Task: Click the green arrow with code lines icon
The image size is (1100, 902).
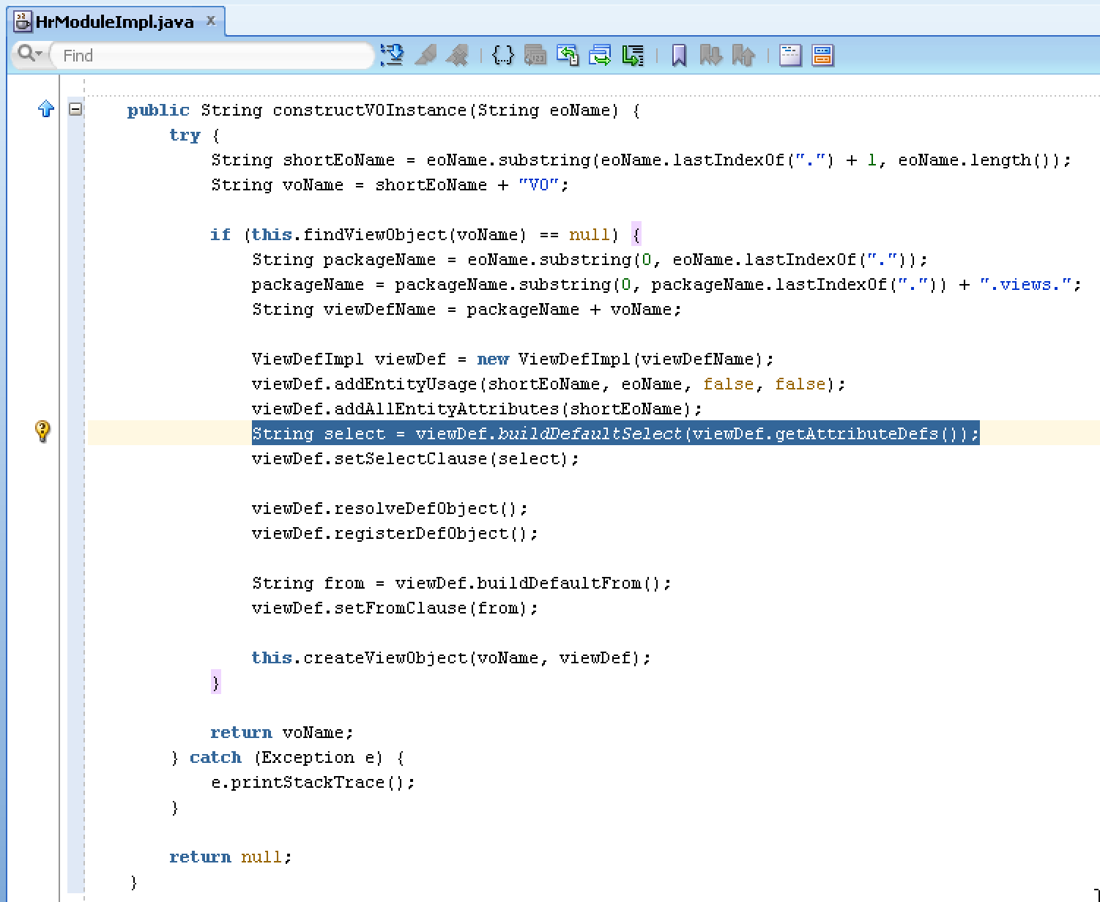Action: click(x=633, y=55)
